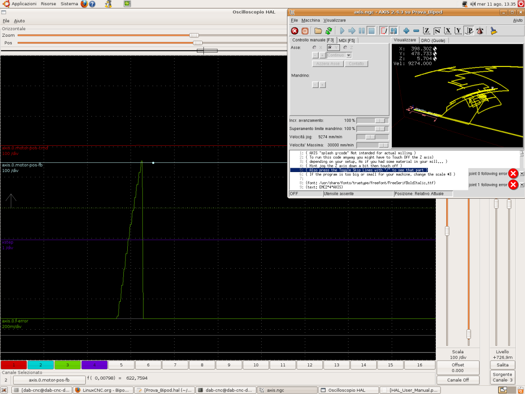This screenshot has width=525, height=394.
Task: Adjust the Velocita' Massima slider
Action: click(x=383, y=145)
